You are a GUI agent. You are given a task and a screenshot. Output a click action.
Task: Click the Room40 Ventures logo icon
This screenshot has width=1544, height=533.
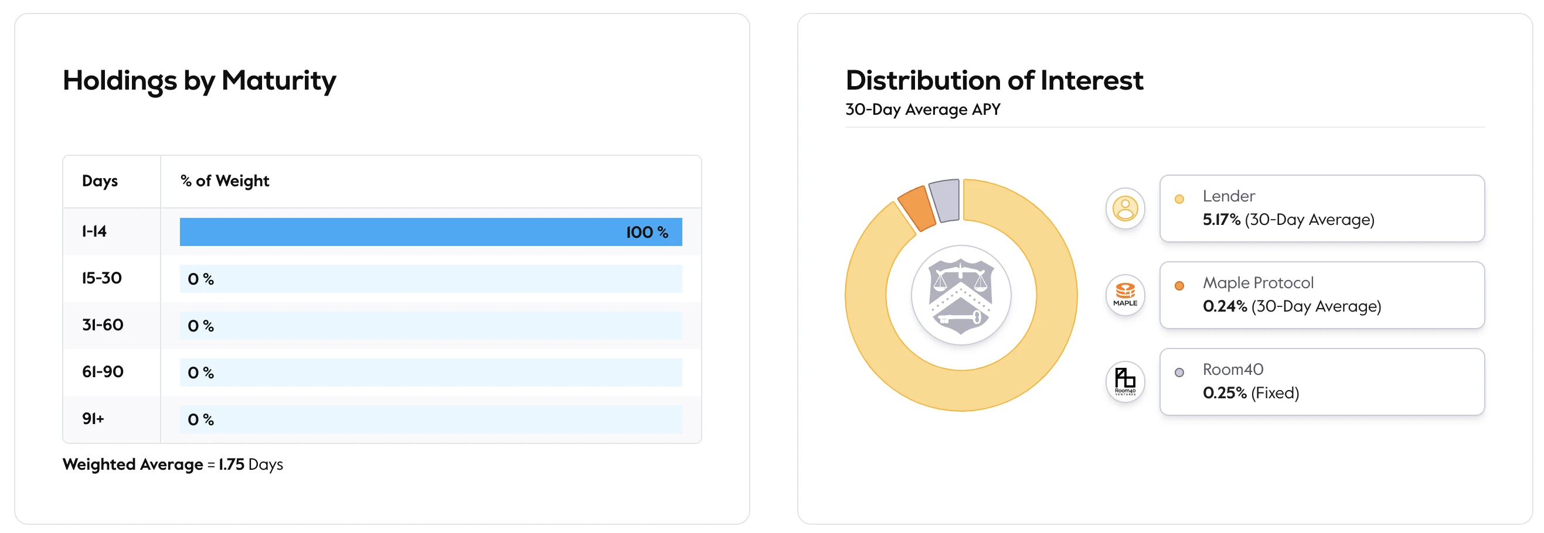point(1124,381)
